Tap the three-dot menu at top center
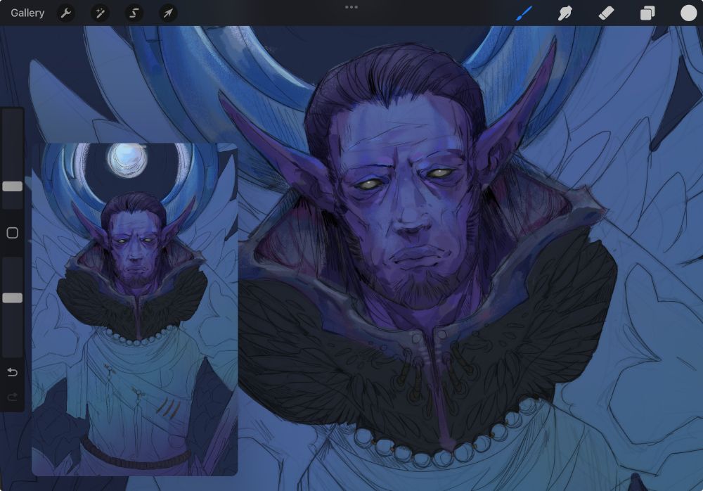703x491 pixels. (351, 7)
